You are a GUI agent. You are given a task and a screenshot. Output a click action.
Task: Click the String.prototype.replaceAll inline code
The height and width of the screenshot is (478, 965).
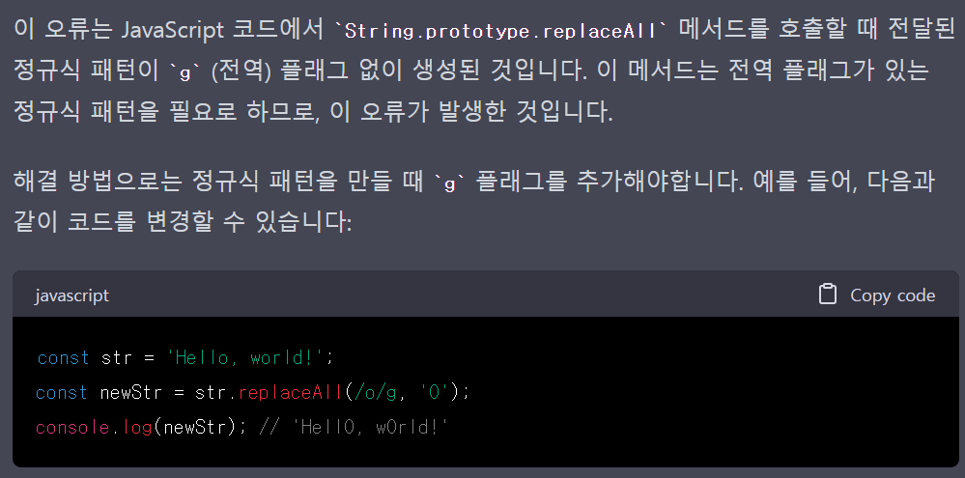[499, 31]
